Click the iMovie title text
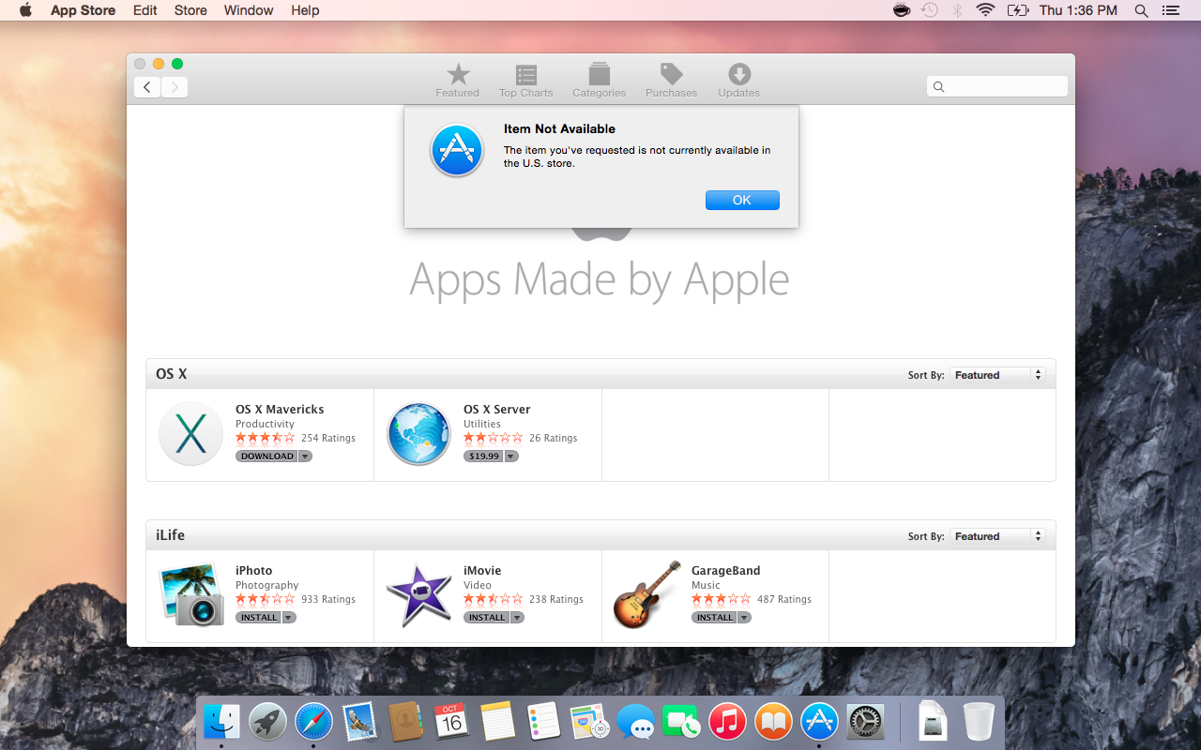The width and height of the screenshot is (1201, 750). [x=482, y=571]
